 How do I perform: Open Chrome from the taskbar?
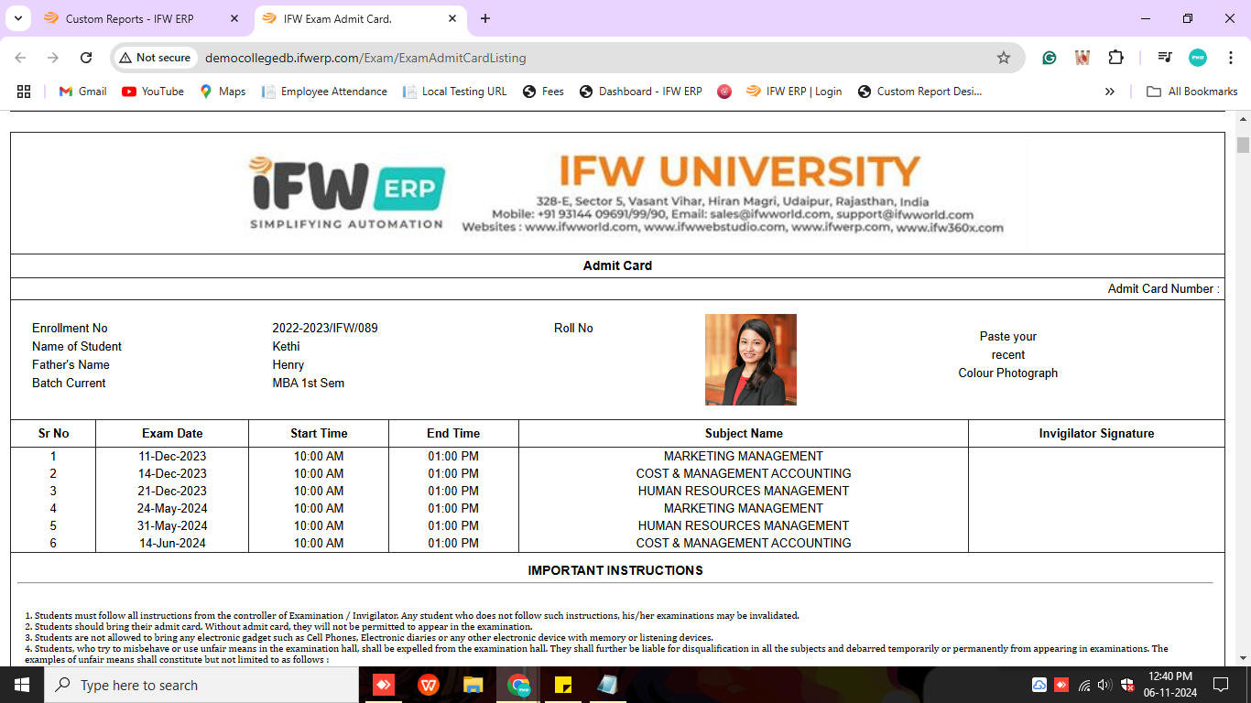(518, 685)
